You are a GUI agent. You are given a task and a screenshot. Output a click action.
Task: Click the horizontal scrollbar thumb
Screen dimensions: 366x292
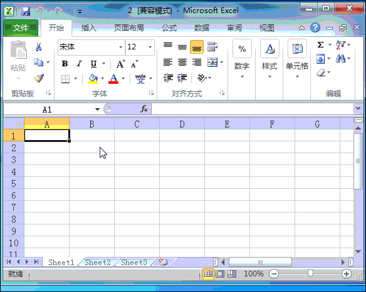pyautogui.click(x=260, y=262)
